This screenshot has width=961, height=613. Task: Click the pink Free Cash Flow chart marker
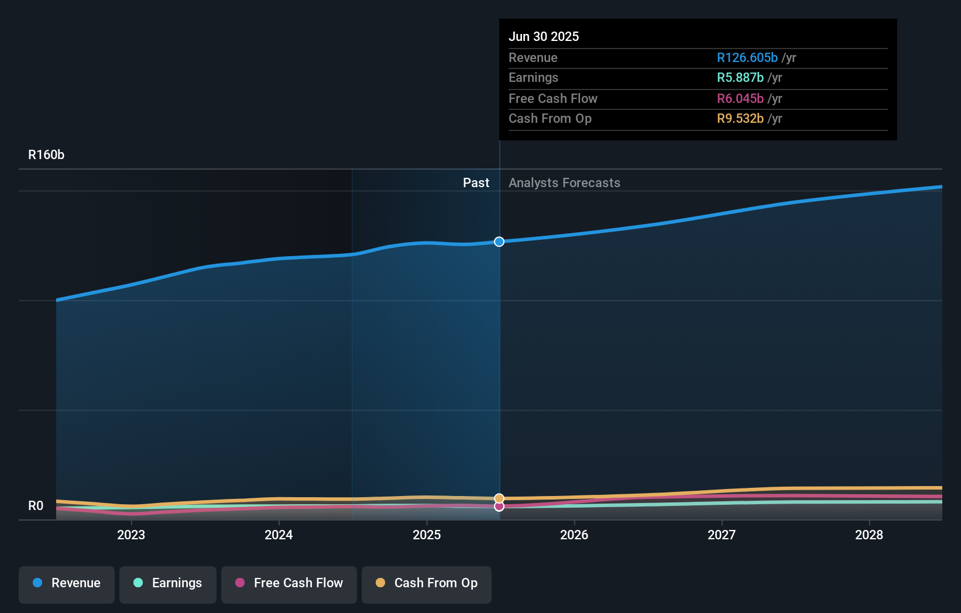point(499,507)
